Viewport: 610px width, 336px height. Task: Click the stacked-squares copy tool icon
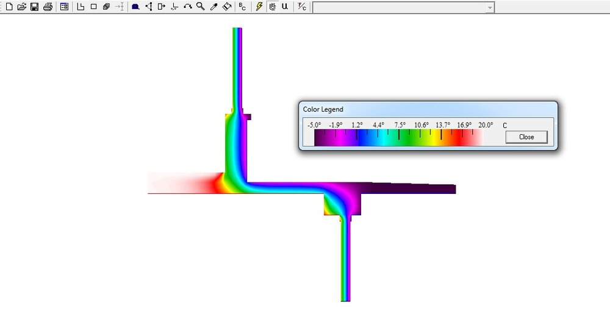coord(106,7)
